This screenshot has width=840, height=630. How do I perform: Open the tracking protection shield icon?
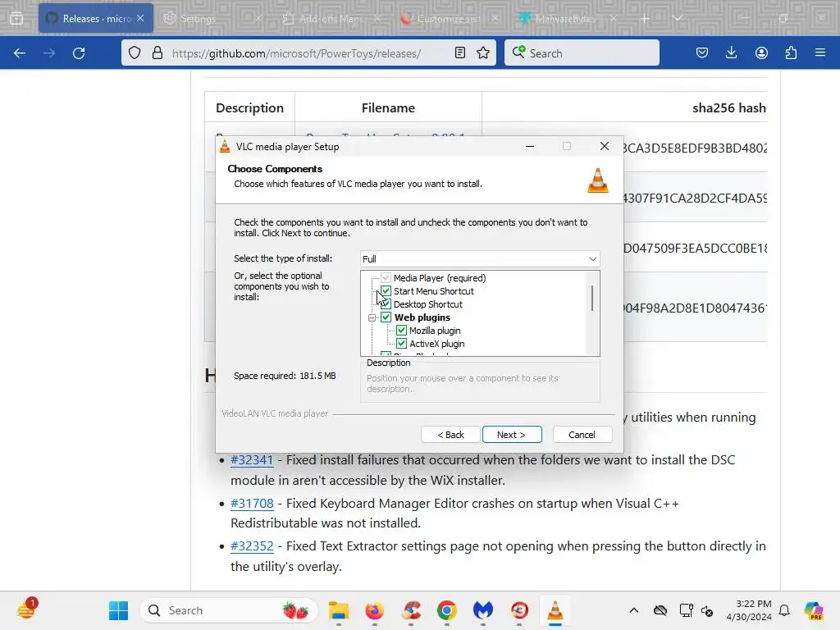[135, 53]
